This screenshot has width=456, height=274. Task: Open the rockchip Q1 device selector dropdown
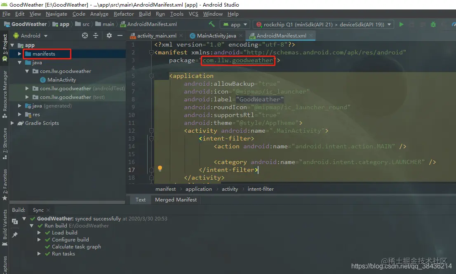click(x=323, y=24)
